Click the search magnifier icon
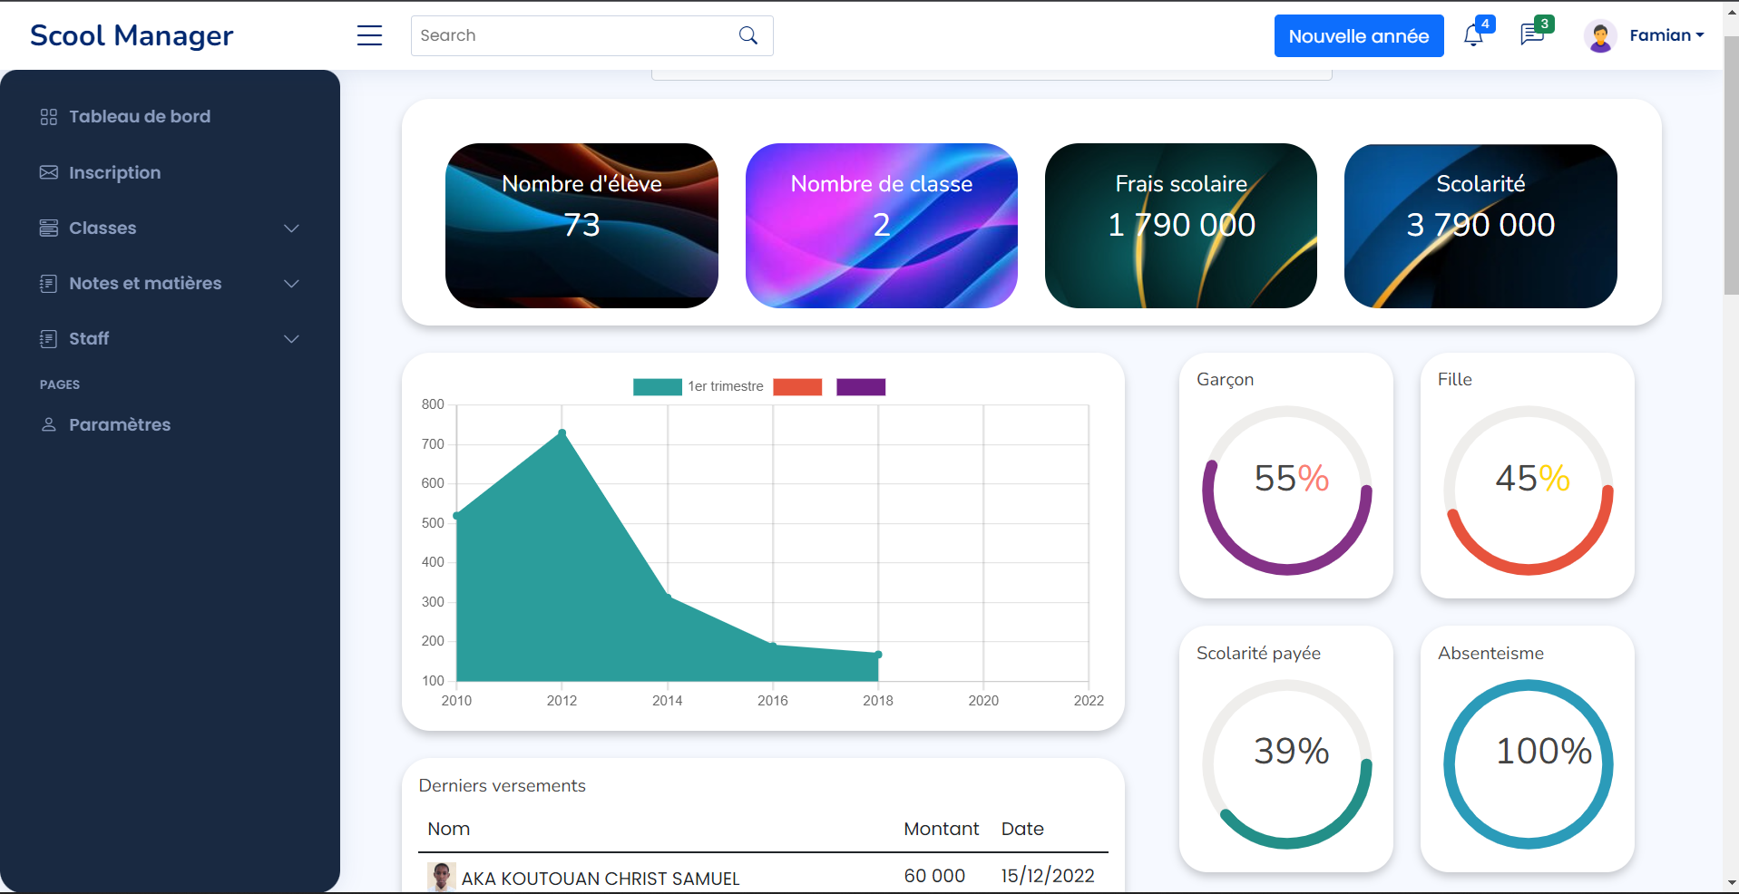Image resolution: width=1739 pixels, height=894 pixels. (748, 35)
